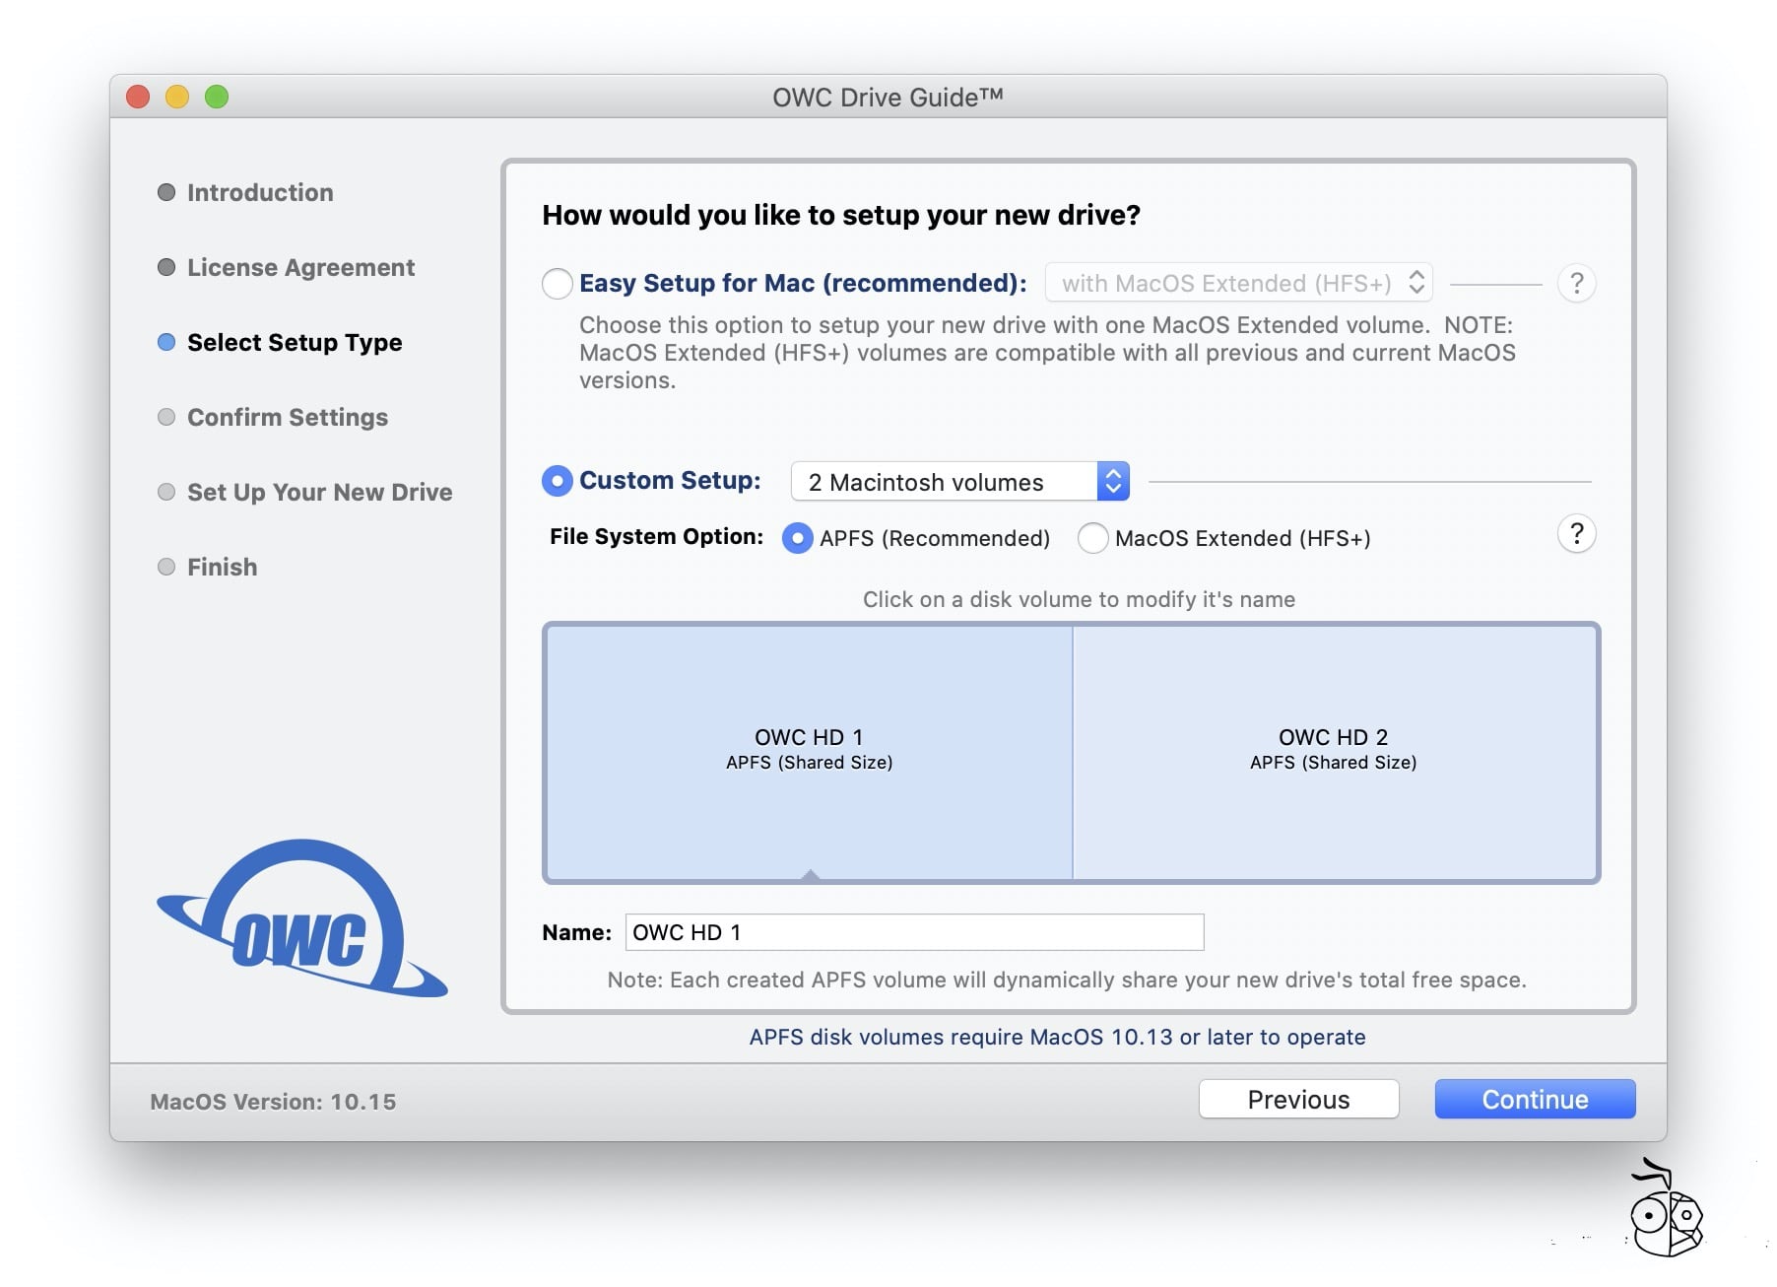Click the step dot next to Introduction

[165, 192]
